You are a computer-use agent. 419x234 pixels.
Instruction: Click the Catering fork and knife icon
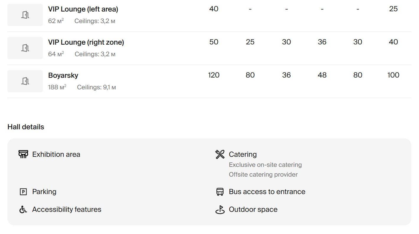click(x=220, y=154)
